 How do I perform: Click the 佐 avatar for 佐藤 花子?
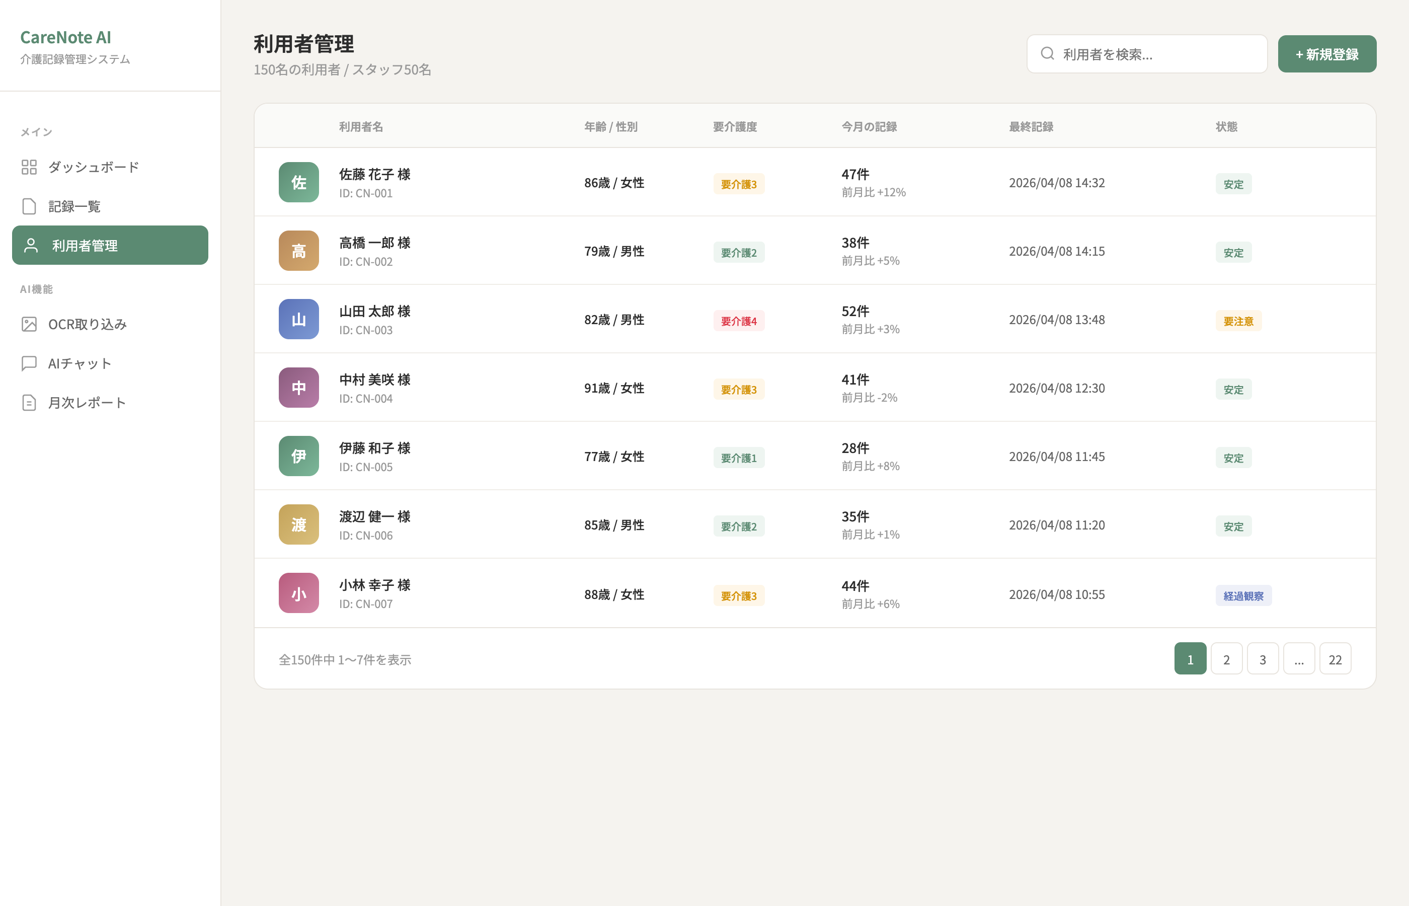299,182
